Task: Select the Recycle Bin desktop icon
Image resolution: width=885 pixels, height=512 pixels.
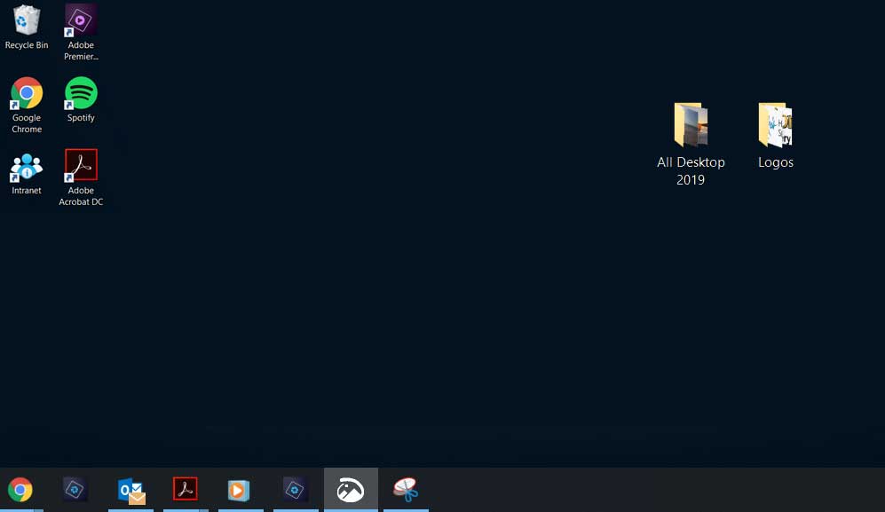Action: point(26,28)
